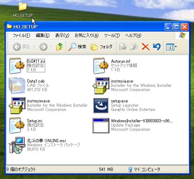Click the Update Package description text
This screenshot has height=179, width=194.
point(126,125)
